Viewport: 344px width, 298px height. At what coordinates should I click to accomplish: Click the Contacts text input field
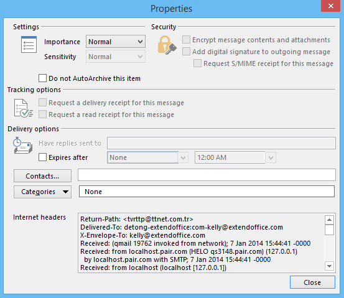pyautogui.click(x=207, y=175)
